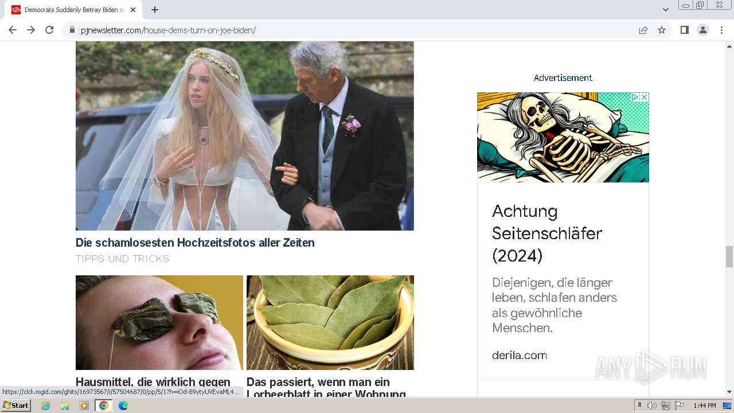Open the wedding bride photo article
This screenshot has width=734, height=413.
[x=245, y=136]
